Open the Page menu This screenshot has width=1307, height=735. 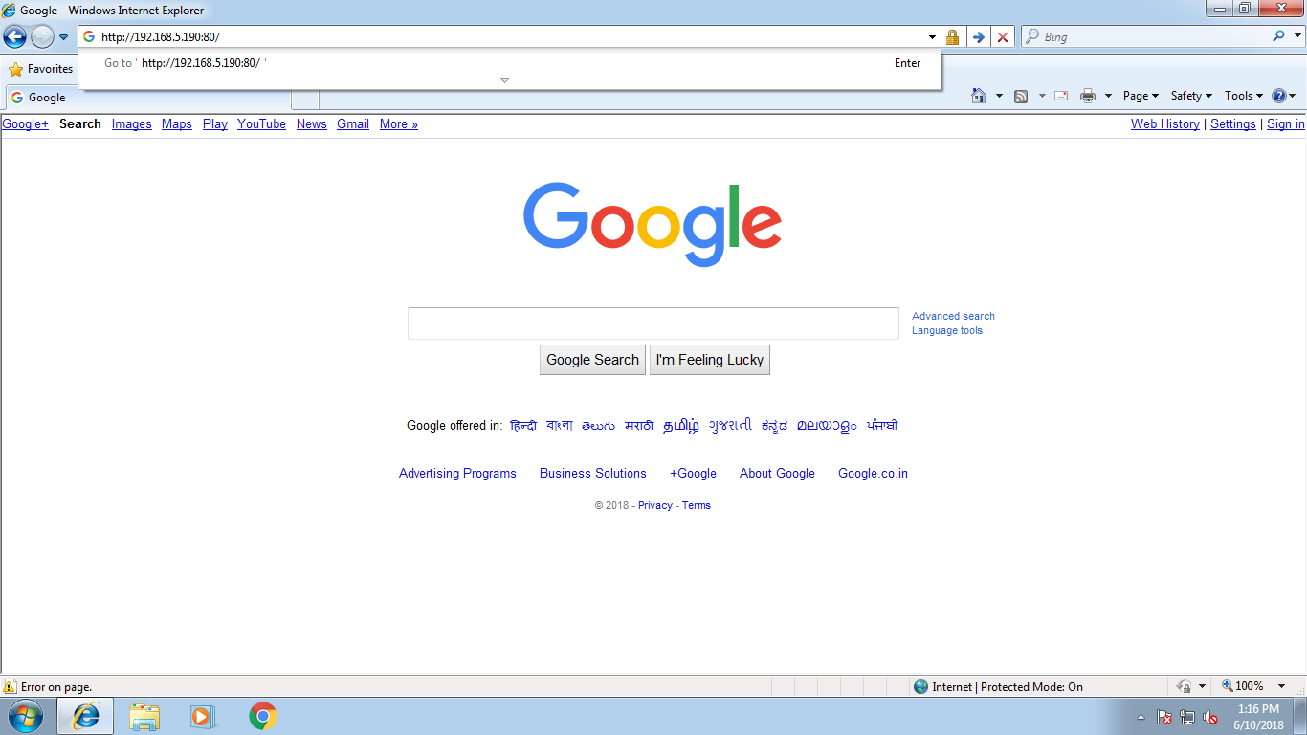1141,96
